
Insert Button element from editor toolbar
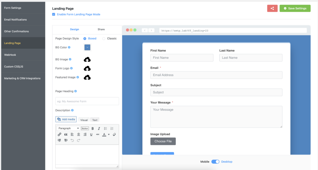(85, 128)
